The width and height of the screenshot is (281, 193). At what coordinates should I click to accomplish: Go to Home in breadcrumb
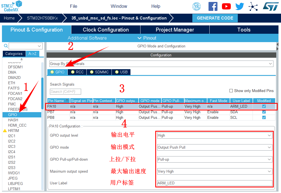(x=9, y=18)
